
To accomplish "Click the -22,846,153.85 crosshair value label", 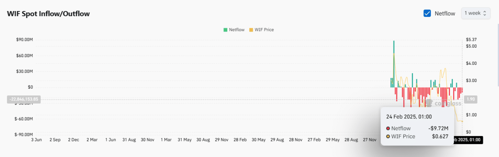I will [x=24, y=99].
